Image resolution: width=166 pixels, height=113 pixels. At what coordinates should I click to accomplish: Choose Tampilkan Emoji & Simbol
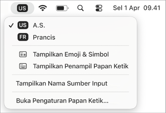pos(70,54)
